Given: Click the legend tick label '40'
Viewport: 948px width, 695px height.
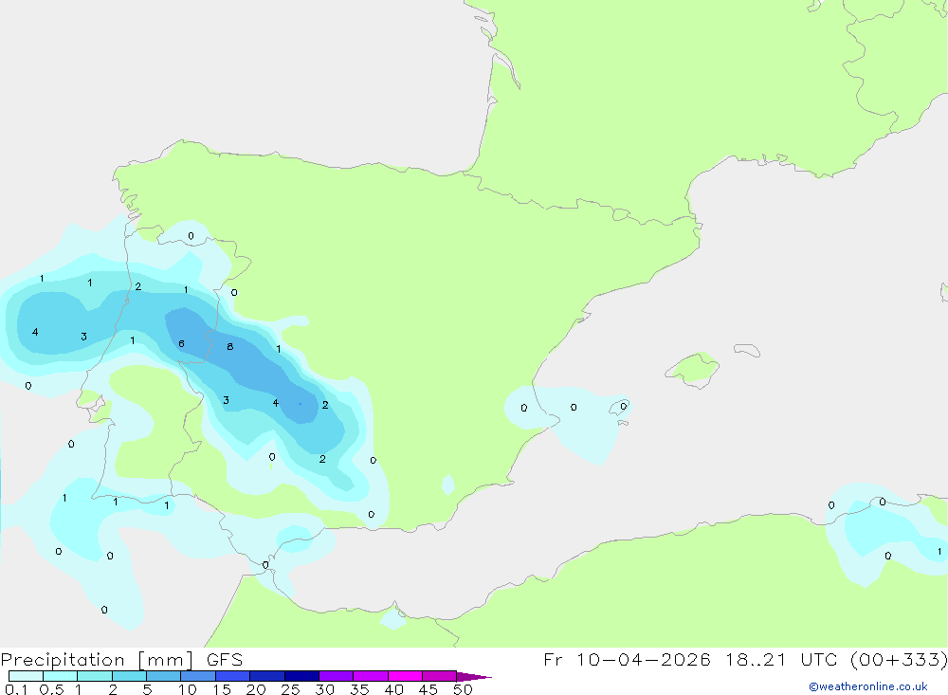Looking at the screenshot, I should [x=394, y=689].
